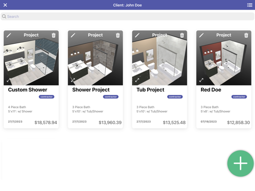Viewport: 255px width, 191px height.
Task: Click the Custom Shower title
Action: click(28, 90)
